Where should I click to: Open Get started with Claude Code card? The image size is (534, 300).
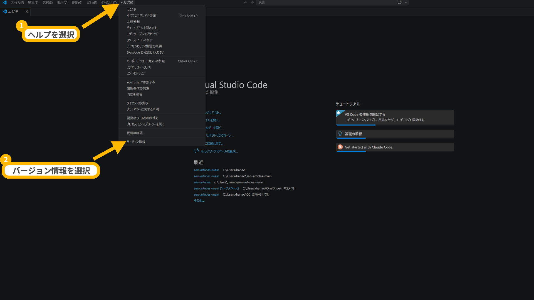pyautogui.click(x=395, y=147)
